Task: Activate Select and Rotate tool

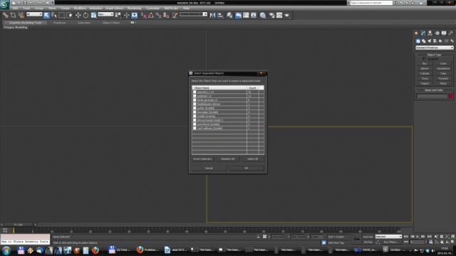Action: point(85,15)
